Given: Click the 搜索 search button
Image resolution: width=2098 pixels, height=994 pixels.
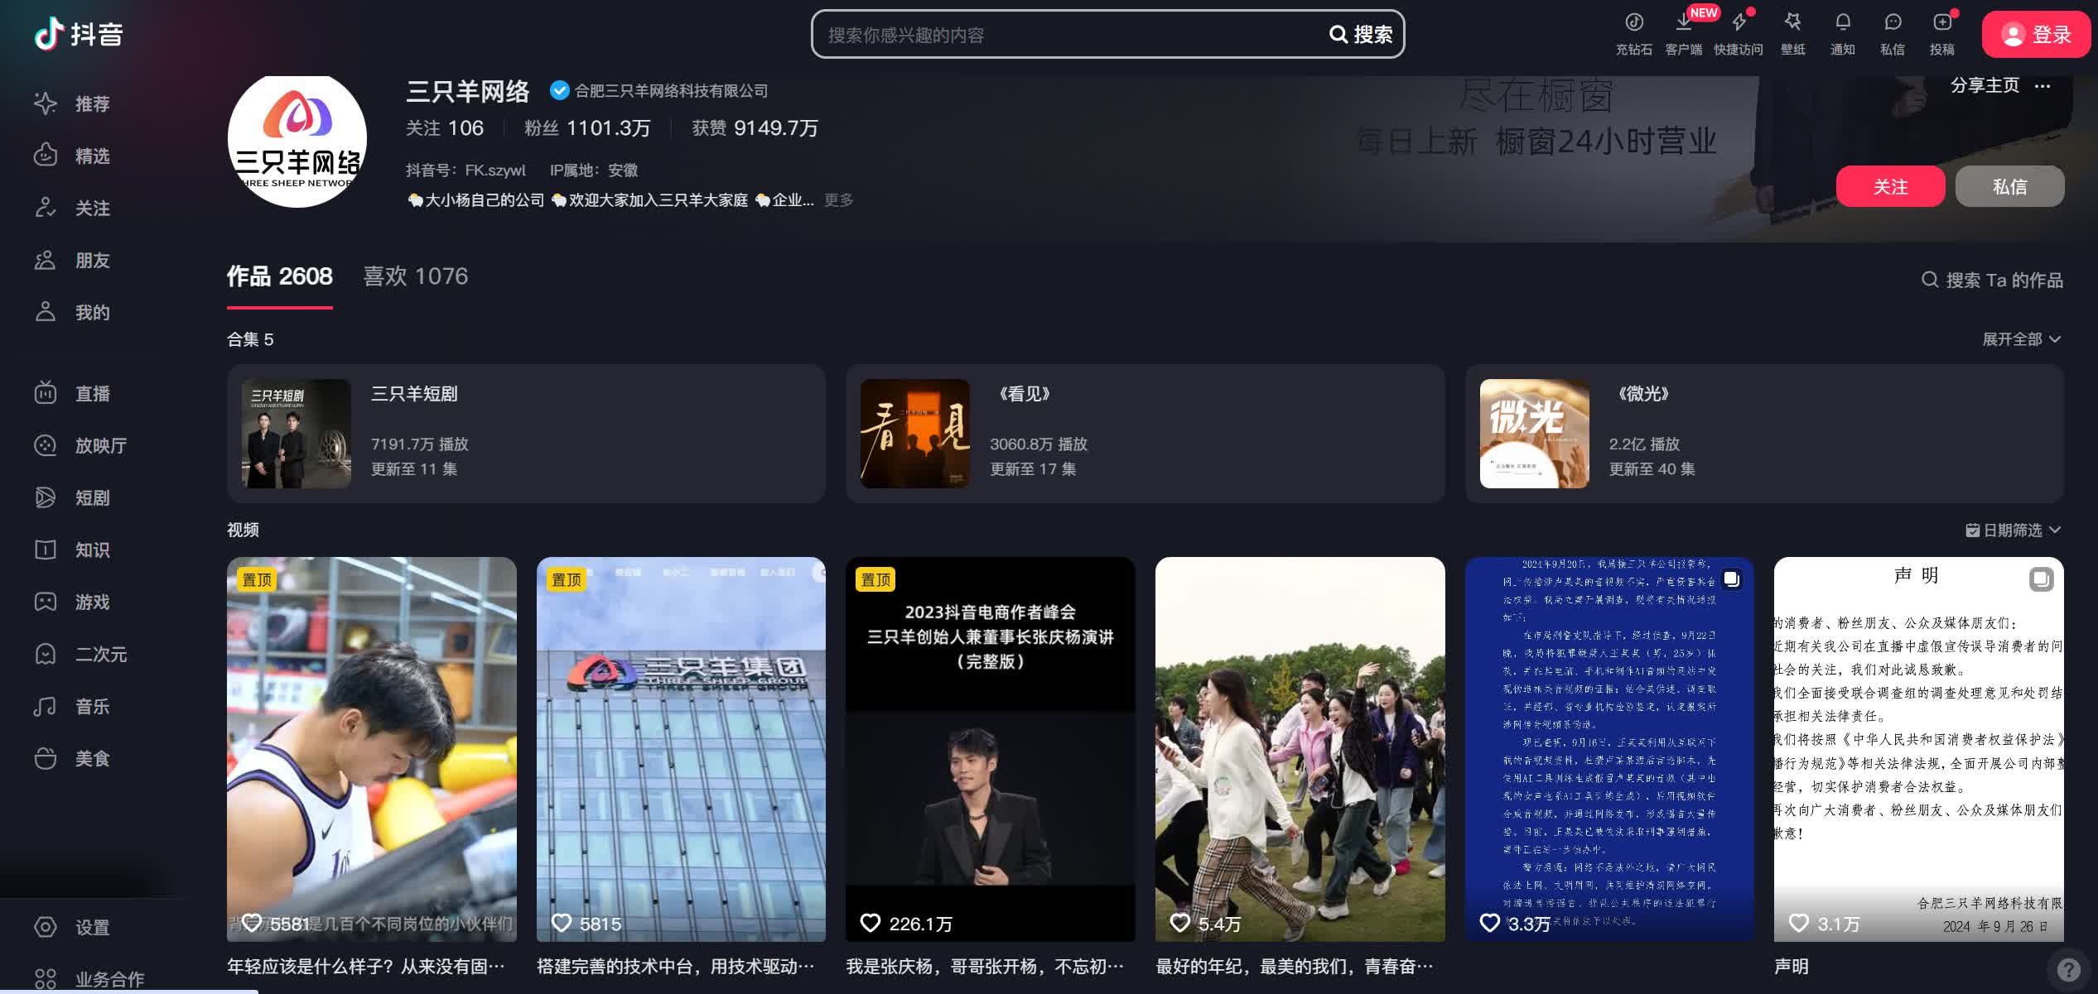Looking at the screenshot, I should pyautogui.click(x=1362, y=34).
